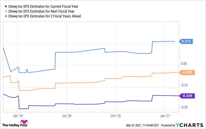Click the blue 2 Fiscal Years Ahead dot
Screen dimensions: 206x129
(6, 16)
